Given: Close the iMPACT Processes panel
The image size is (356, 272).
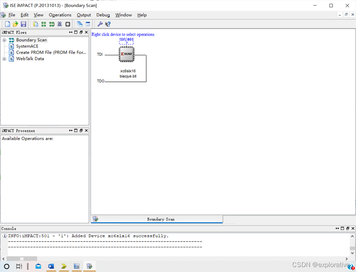Looking at the screenshot, I should click(86, 130).
